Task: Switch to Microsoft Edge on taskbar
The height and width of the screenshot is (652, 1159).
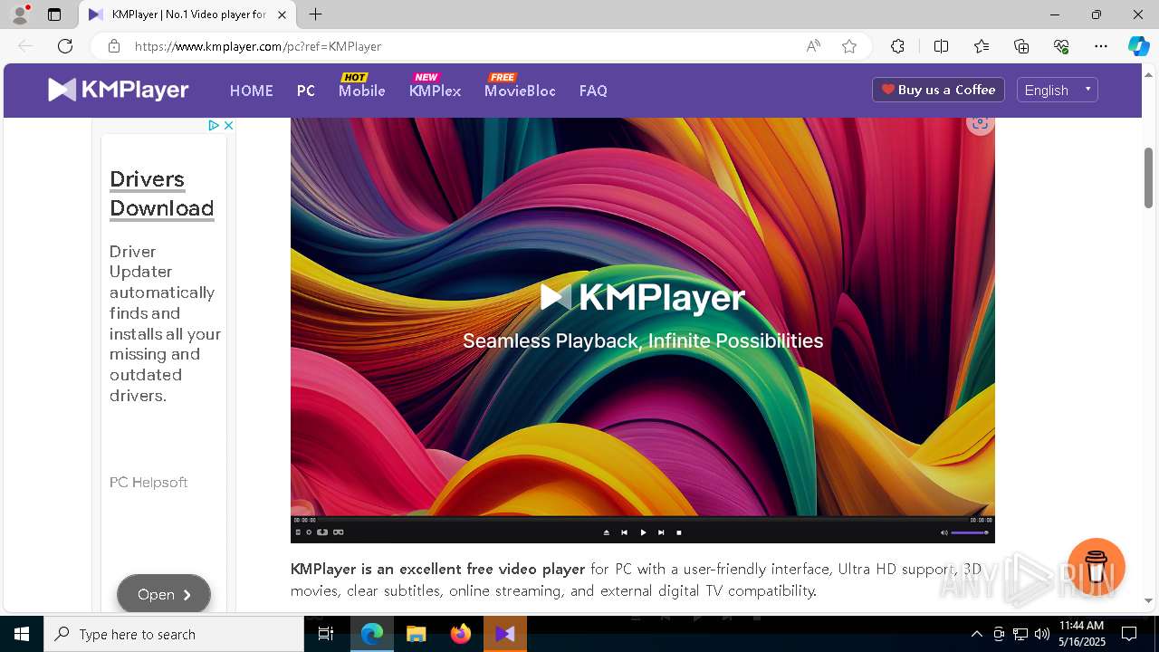Action: coord(372,634)
